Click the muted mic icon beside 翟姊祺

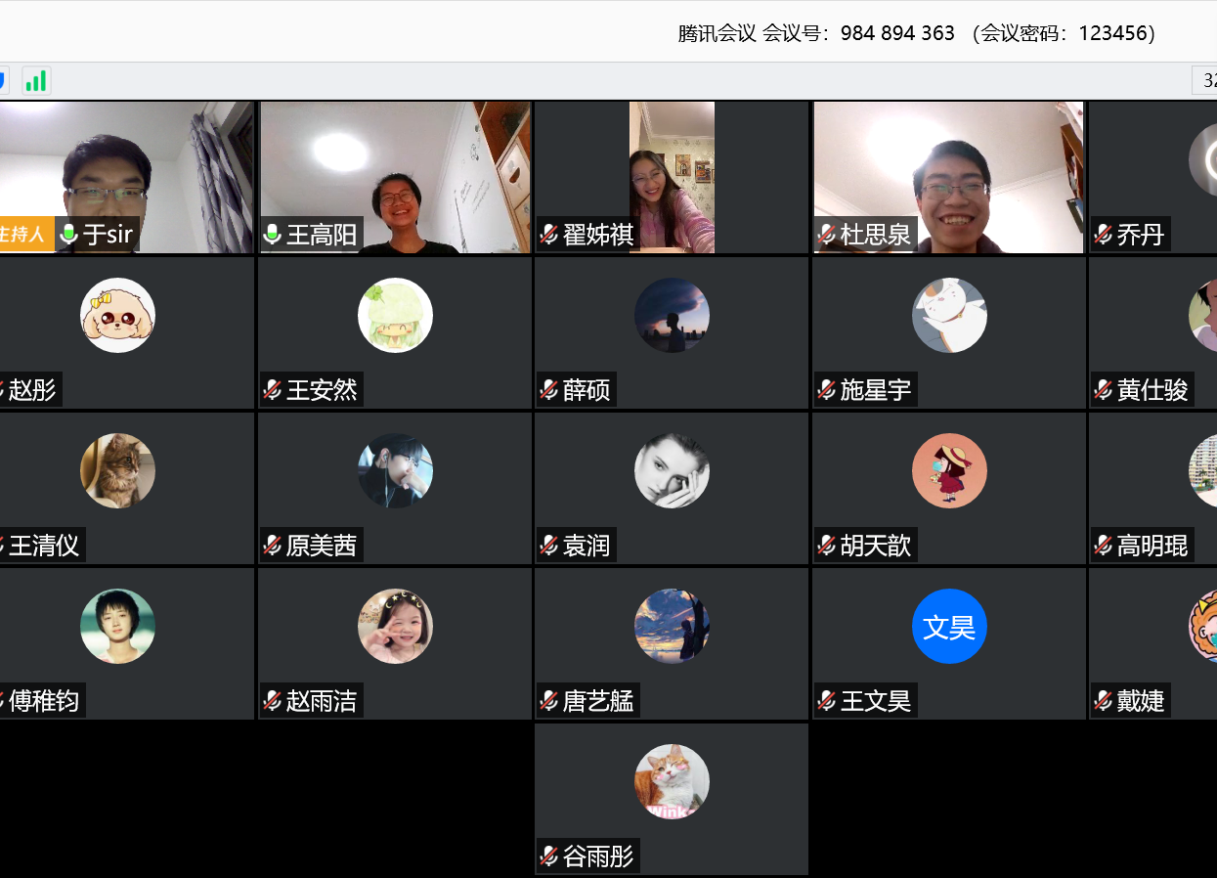click(549, 235)
